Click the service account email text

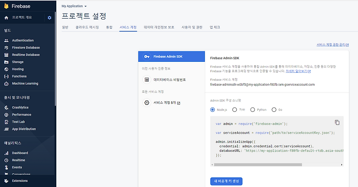point(263,85)
